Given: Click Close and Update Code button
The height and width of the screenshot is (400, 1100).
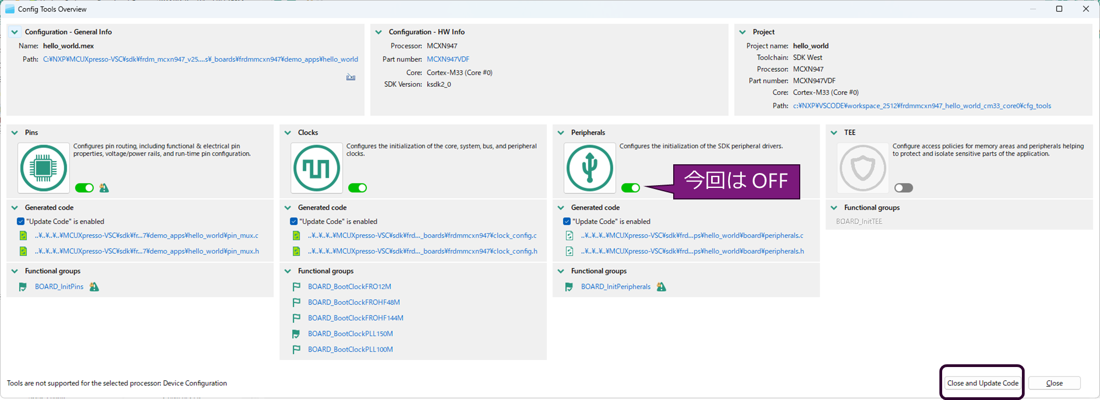Looking at the screenshot, I should [982, 383].
